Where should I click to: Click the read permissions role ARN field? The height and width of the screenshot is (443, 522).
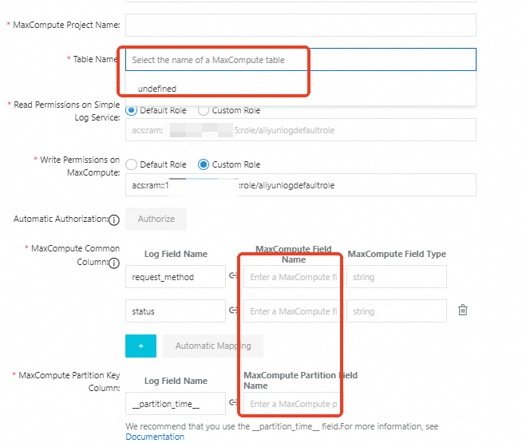pos(301,130)
